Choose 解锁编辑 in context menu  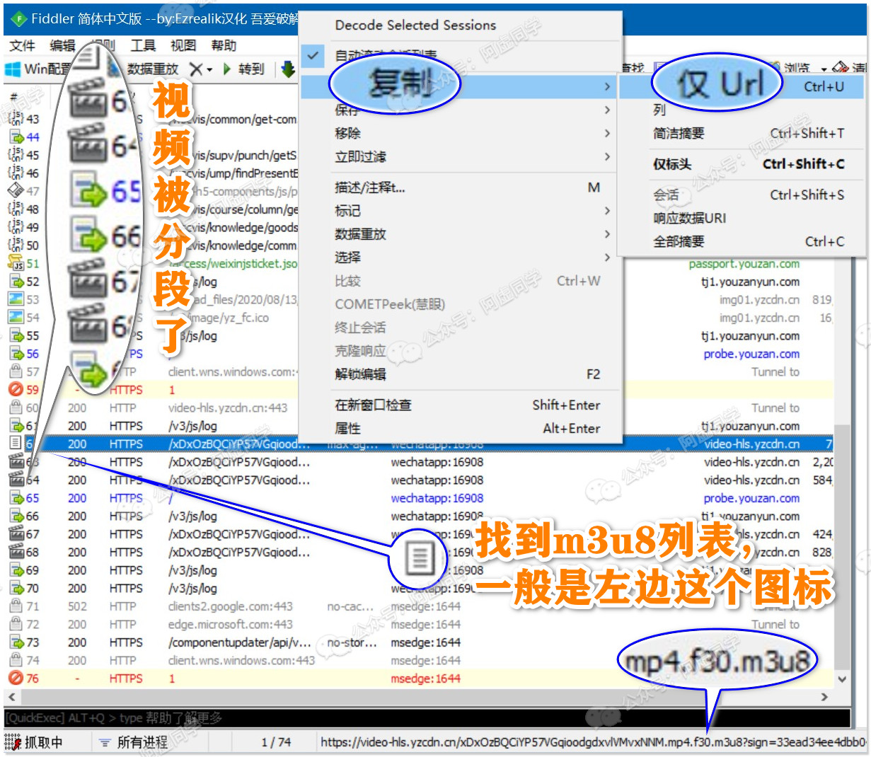360,374
